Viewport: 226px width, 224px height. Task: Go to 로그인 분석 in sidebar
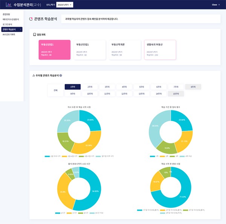tap(7, 24)
